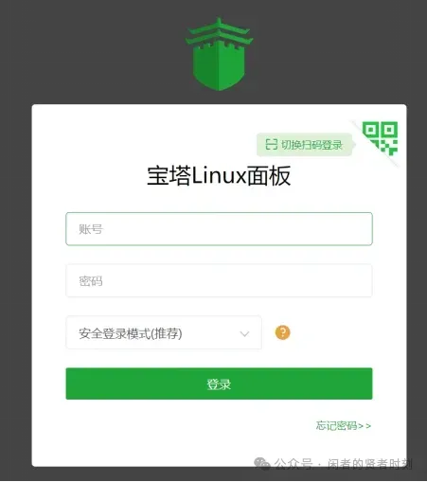Click the 密码 placeholder text
Image resolution: width=427 pixels, height=482 pixels.
tap(91, 281)
